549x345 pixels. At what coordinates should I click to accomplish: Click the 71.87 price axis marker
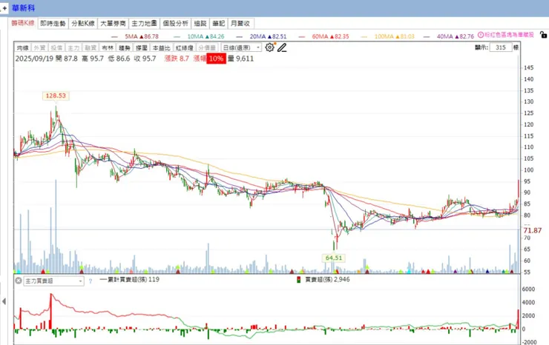point(533,230)
